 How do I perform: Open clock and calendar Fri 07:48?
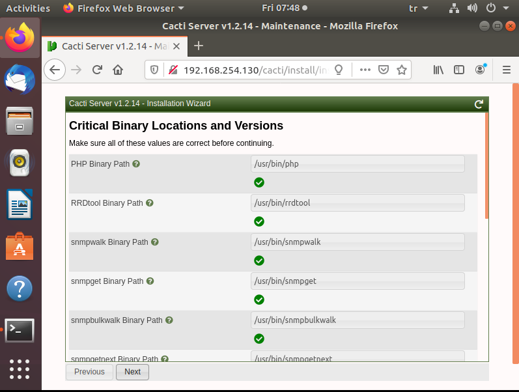point(284,8)
